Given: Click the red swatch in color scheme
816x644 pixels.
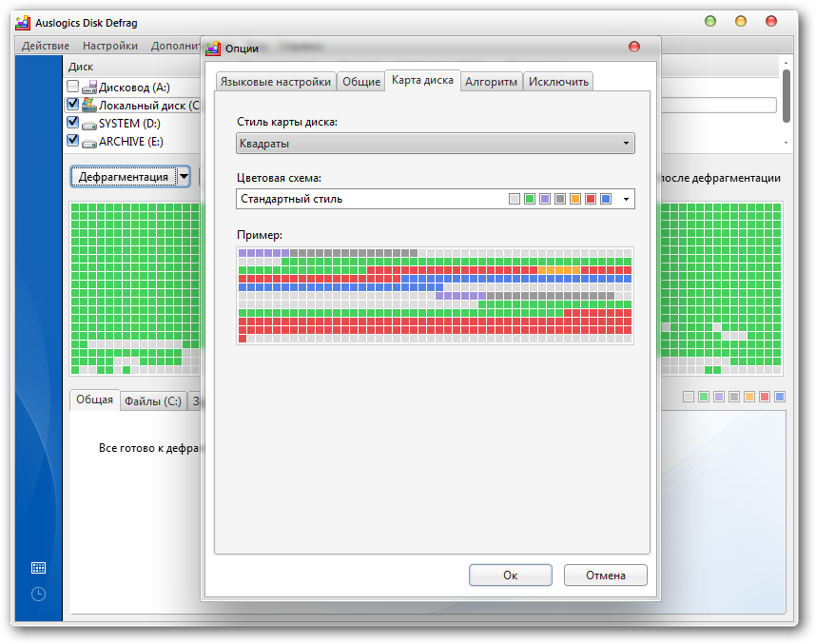Looking at the screenshot, I should 591,199.
